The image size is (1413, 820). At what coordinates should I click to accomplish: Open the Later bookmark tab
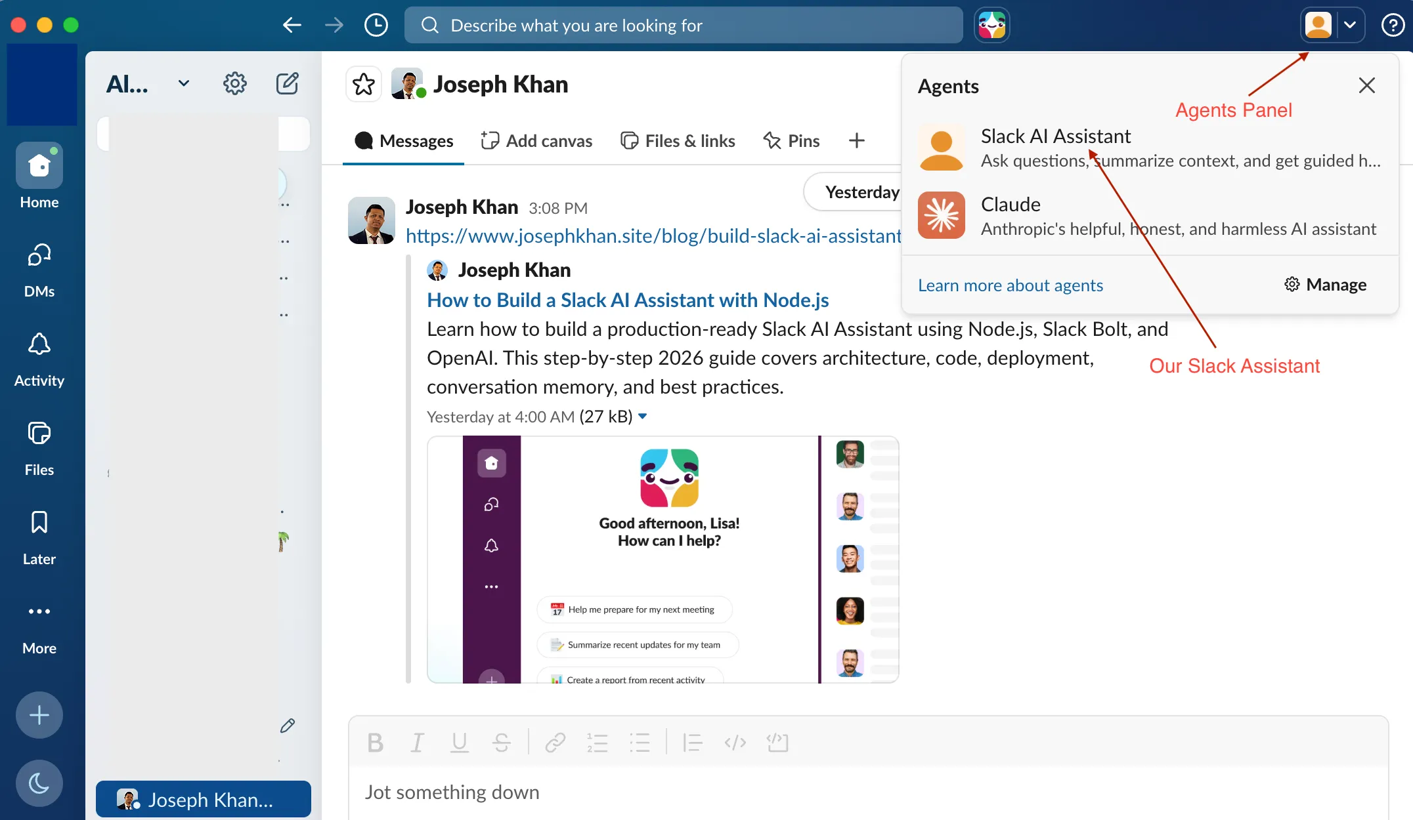[39, 538]
